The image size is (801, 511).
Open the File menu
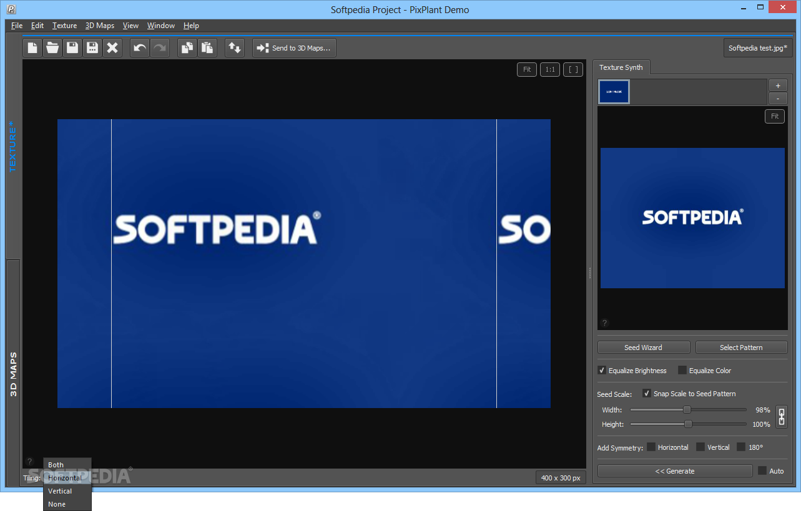point(17,26)
